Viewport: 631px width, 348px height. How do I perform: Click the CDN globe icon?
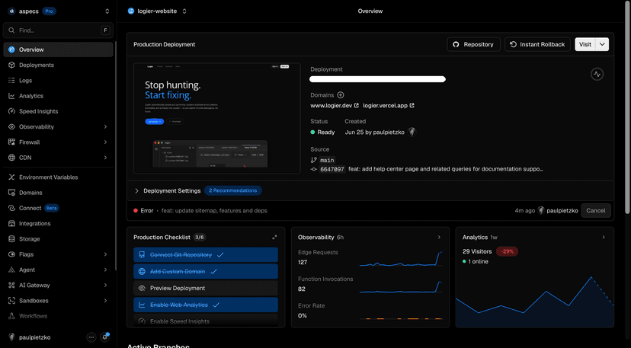coord(11,158)
